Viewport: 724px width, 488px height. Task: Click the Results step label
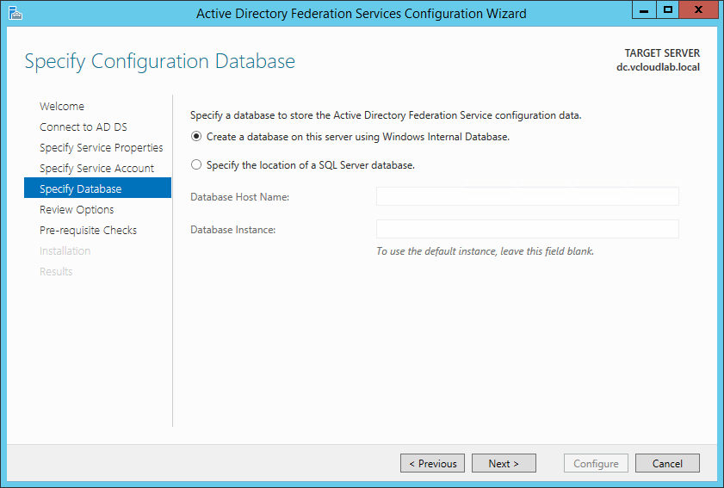(x=56, y=271)
